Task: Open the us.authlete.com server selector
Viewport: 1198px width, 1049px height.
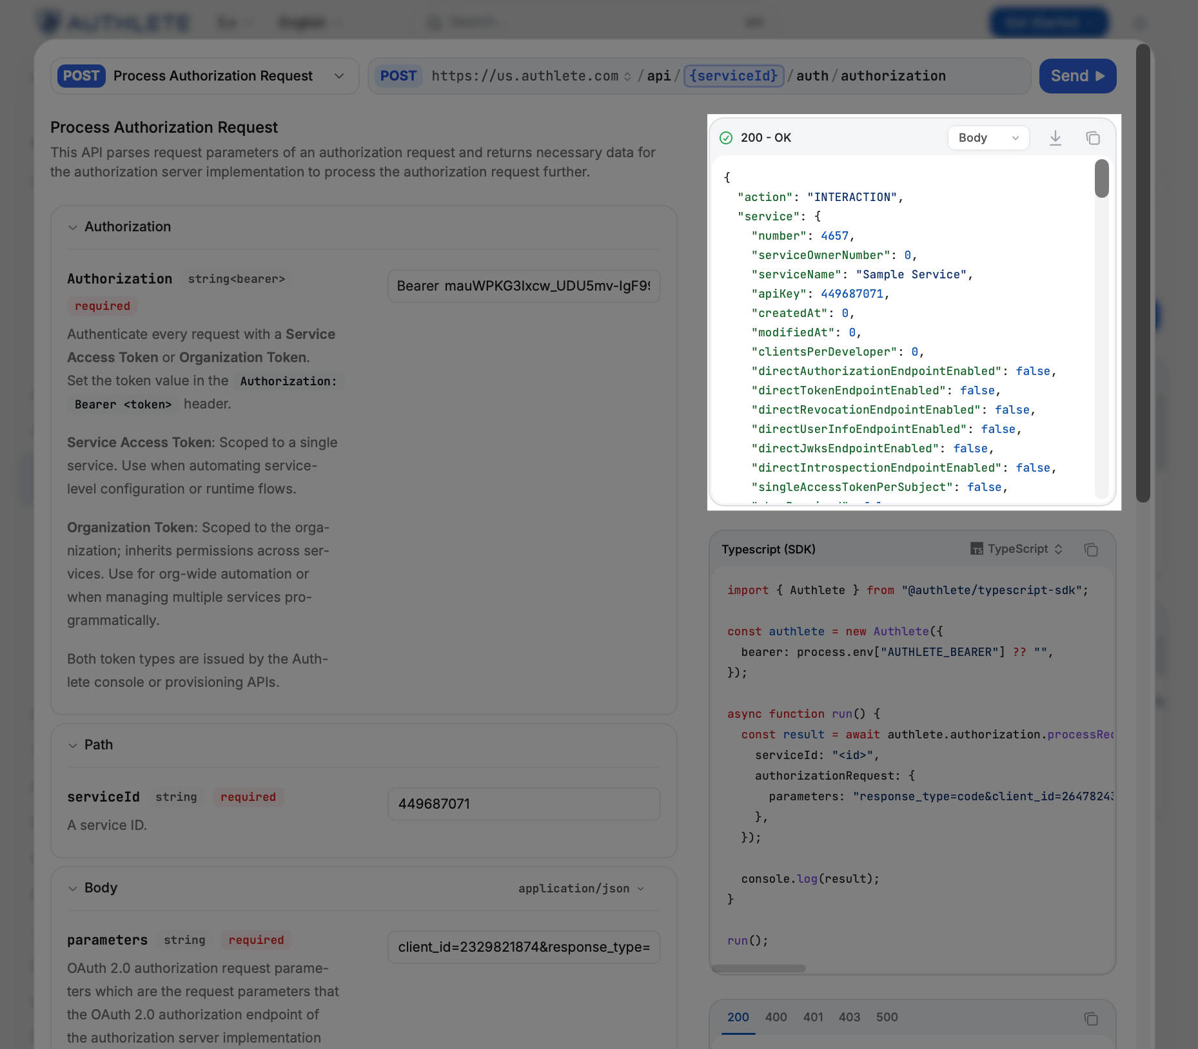Action: [x=531, y=76]
